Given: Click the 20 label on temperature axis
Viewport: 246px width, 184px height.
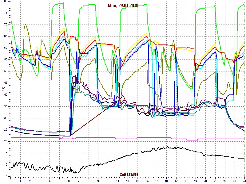Looking at the screenshot, I should (x=5, y=141).
